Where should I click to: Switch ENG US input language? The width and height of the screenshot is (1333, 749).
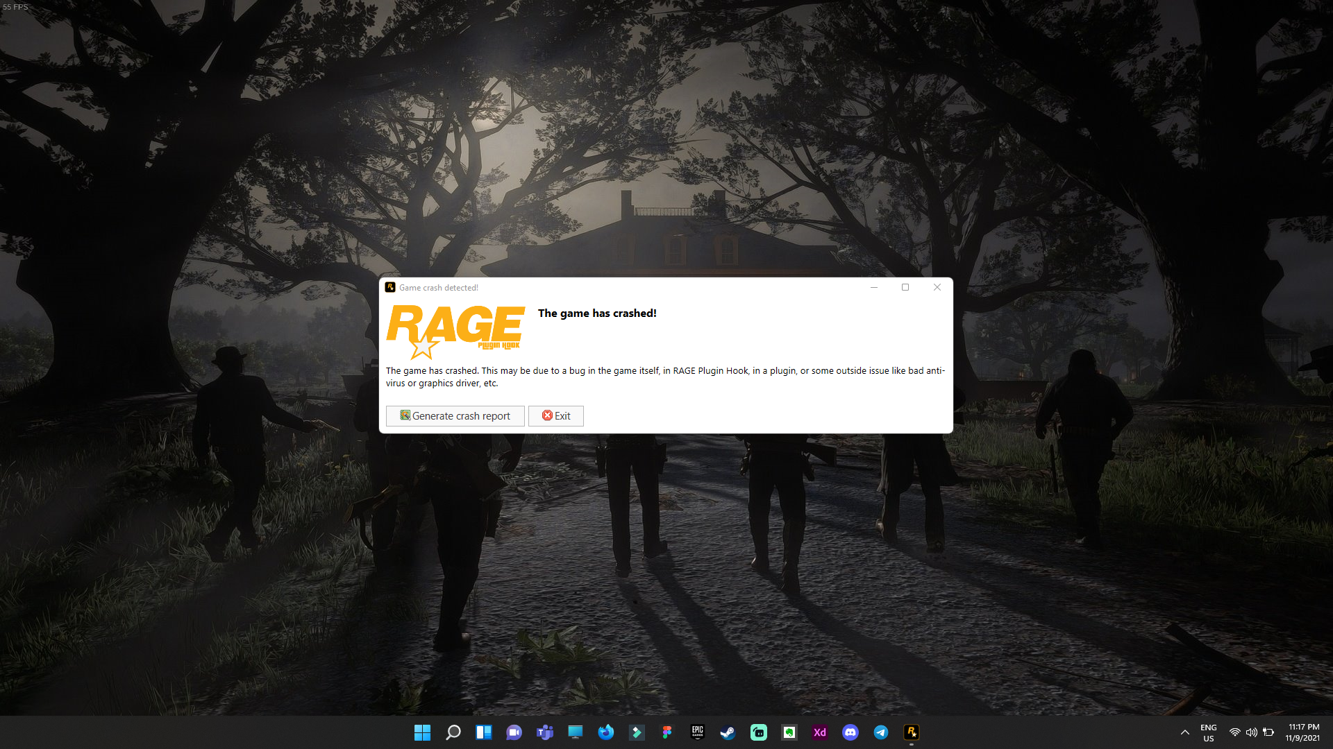tap(1208, 732)
